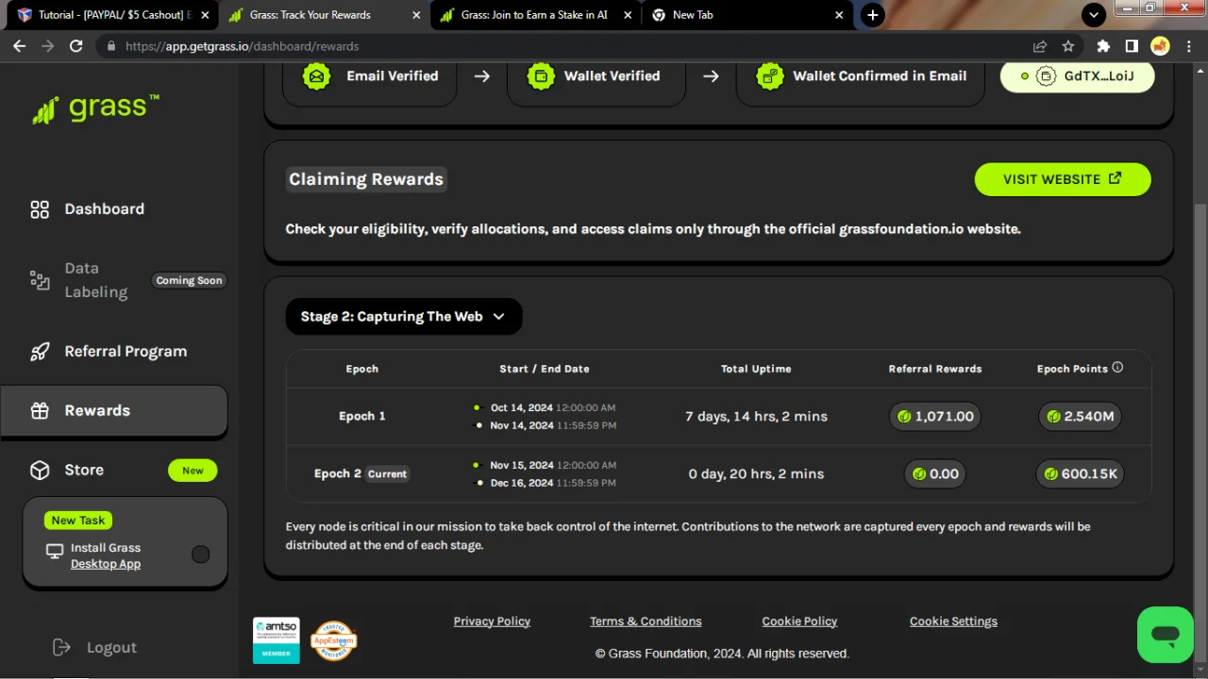Click the 2.540M epoch points pill
Viewport: 1208px width, 679px height.
point(1081,416)
